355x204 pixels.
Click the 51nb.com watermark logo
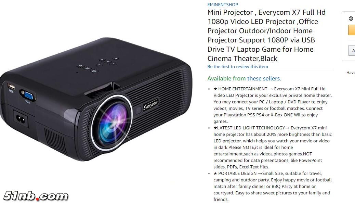(36, 196)
